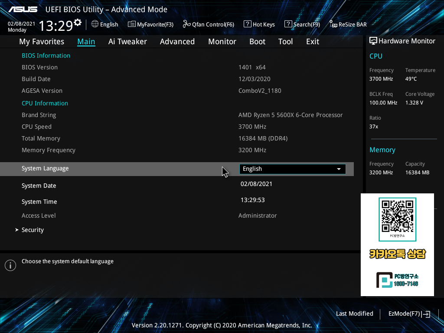Select the System Date value 02/08/2021
Screen dimensions: 444x333
[256, 184]
